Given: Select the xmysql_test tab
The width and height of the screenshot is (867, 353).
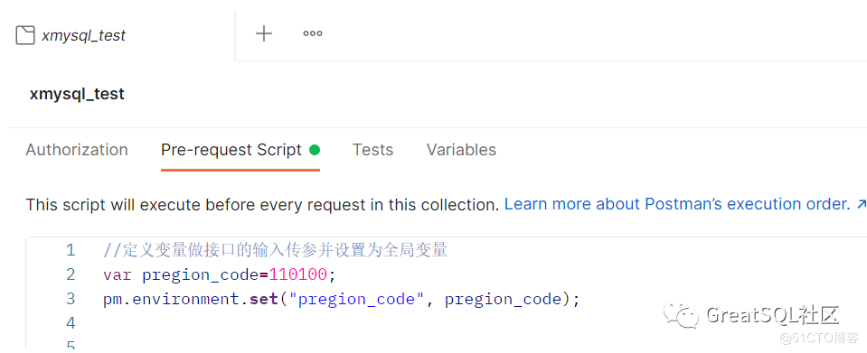Looking at the screenshot, I should (71, 35).
